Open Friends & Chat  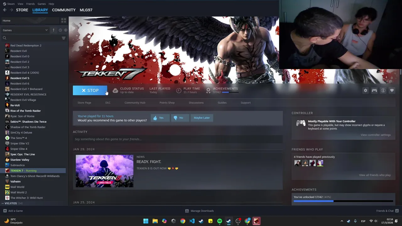click(387, 211)
